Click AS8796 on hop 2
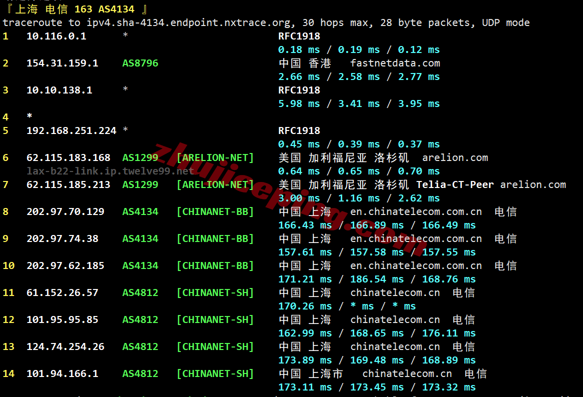583x397 pixels. pyautogui.click(x=140, y=63)
